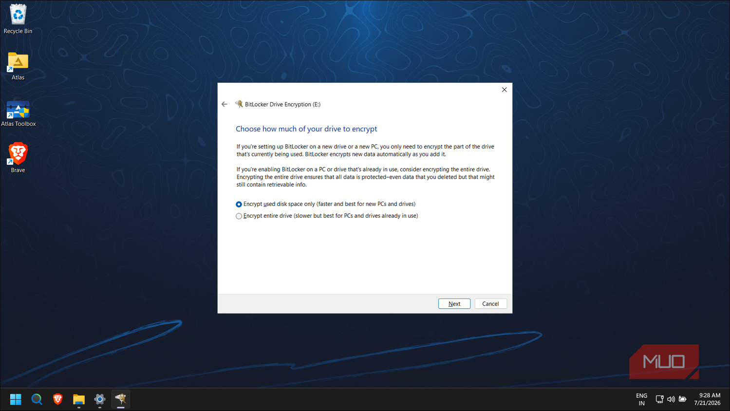Open the clock showing 9:28 AM
This screenshot has height=411, width=730.
click(x=707, y=399)
